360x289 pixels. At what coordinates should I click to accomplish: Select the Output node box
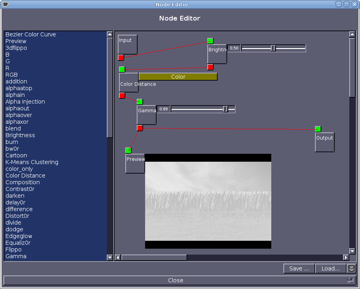[x=325, y=142]
